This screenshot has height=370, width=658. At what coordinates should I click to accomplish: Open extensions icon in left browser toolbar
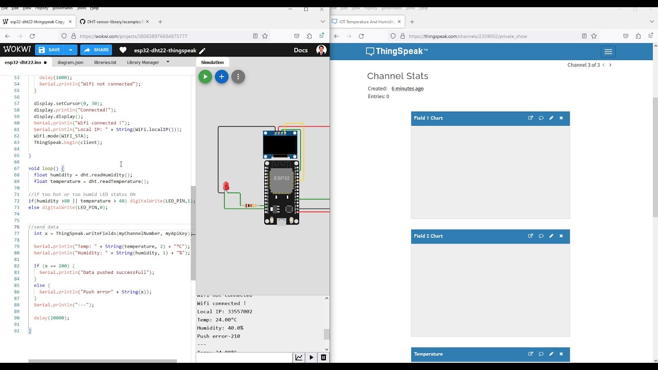click(309, 36)
